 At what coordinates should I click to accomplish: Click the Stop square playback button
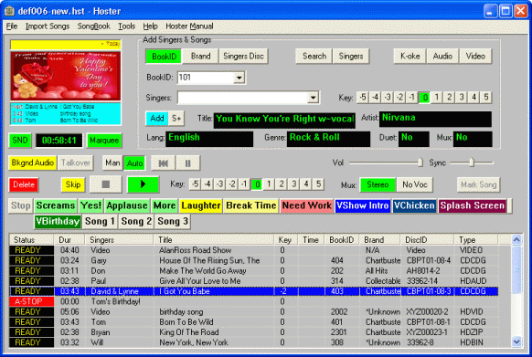point(106,184)
